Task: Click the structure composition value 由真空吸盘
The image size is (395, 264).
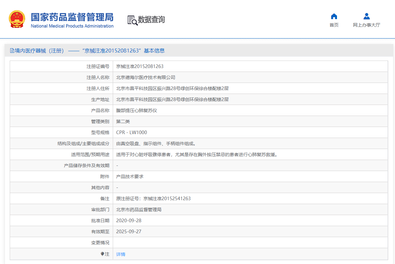Action: click(x=156, y=143)
